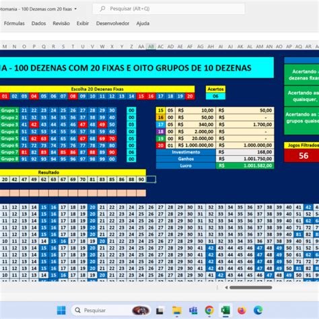Select the Grupo 8 label cell
The image size is (319, 319).
click(9, 159)
